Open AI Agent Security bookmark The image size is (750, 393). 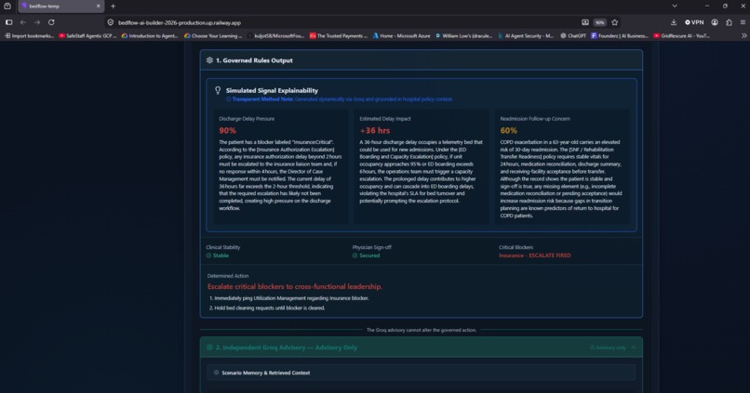point(525,36)
